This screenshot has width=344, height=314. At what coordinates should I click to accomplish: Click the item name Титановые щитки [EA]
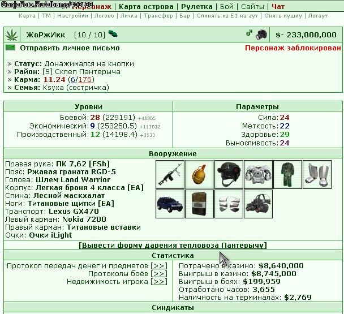[71, 204]
